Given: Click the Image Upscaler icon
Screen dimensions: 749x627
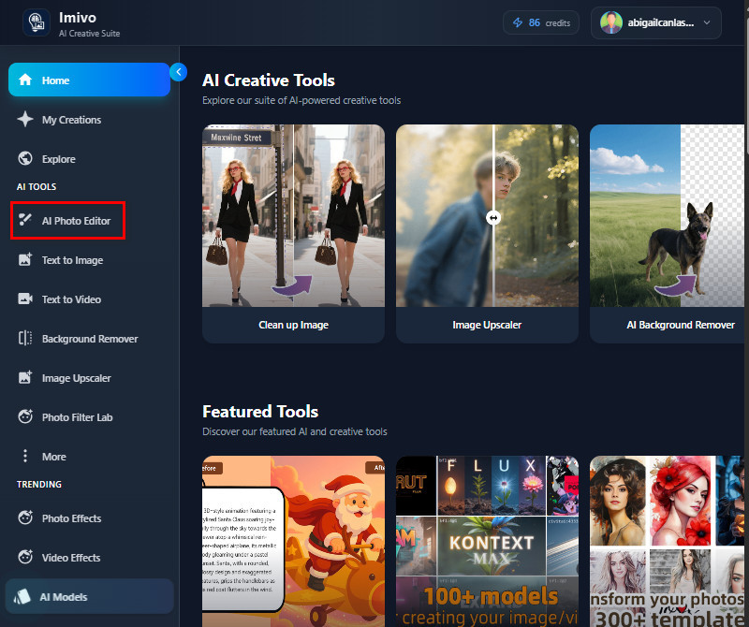Looking at the screenshot, I should tap(25, 377).
